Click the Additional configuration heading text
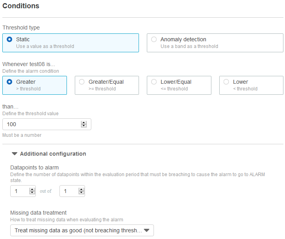This screenshot has width=285, height=239. coord(53,154)
